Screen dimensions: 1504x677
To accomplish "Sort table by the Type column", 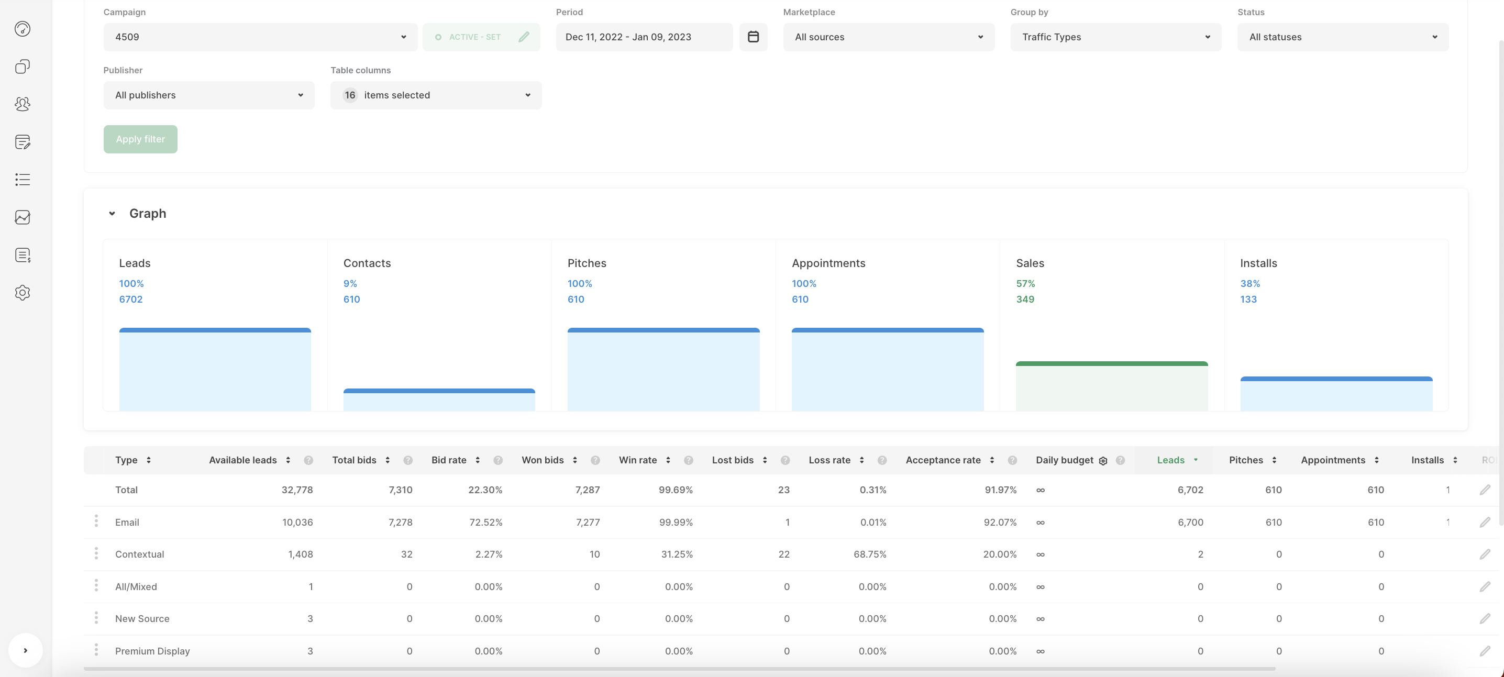I will pos(148,460).
